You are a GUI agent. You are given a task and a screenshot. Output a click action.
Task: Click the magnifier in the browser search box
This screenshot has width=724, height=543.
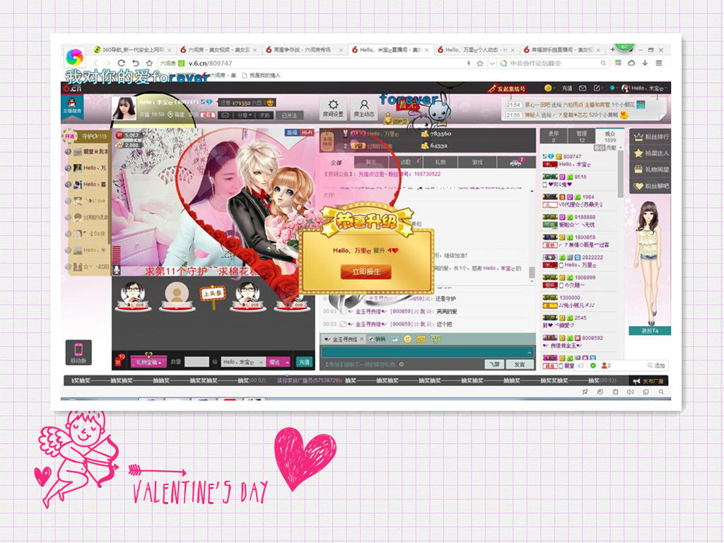pos(603,63)
